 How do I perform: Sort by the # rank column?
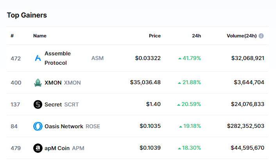(x=12, y=36)
